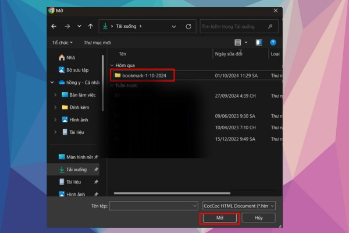
Task: Open pinned Hình ảnh in quick access
Action: pyautogui.click(x=72, y=195)
